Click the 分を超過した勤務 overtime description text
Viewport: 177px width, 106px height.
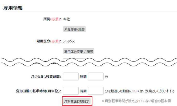click(x=140, y=91)
